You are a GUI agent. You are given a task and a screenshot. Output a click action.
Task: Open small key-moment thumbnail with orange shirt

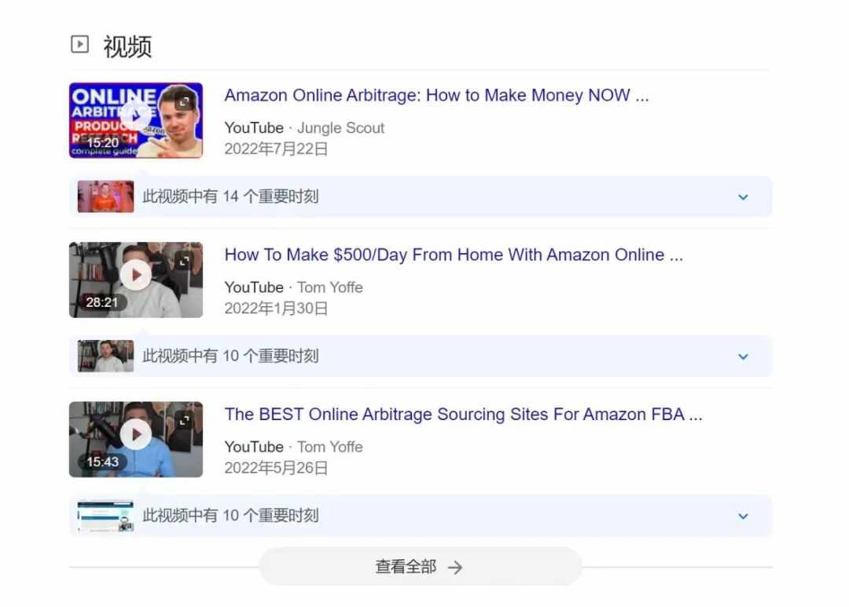tap(105, 196)
